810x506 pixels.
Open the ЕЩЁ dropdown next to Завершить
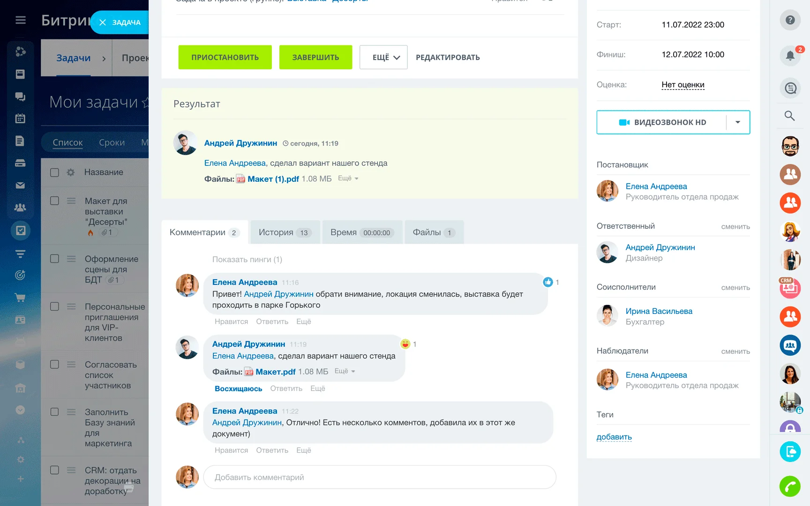383,57
